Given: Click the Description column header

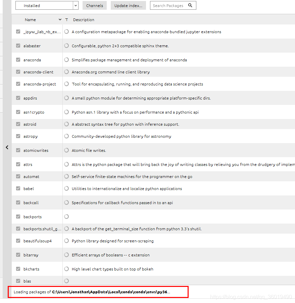Looking at the screenshot, I should 84,20.
